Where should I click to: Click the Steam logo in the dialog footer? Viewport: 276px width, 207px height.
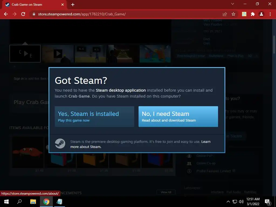click(60, 144)
